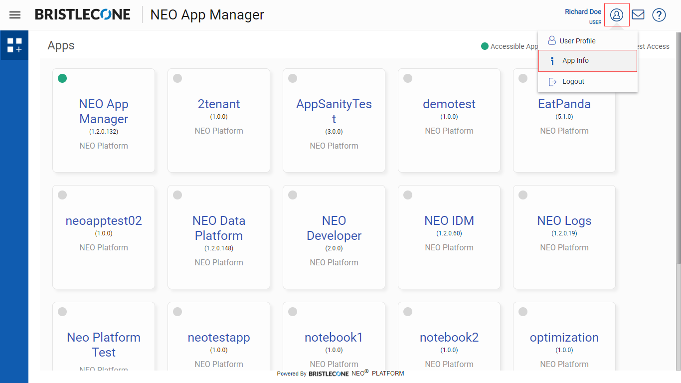Choose App Info menu entry

click(588, 61)
